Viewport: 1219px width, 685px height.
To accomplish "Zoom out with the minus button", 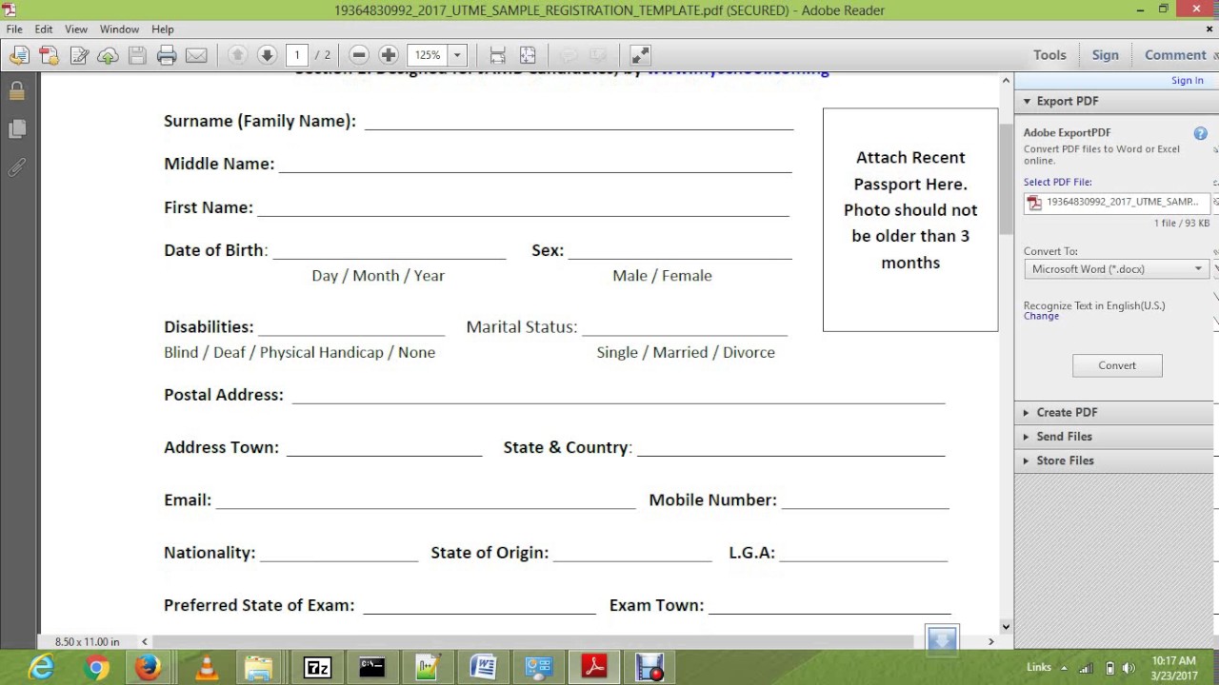I will pos(358,55).
